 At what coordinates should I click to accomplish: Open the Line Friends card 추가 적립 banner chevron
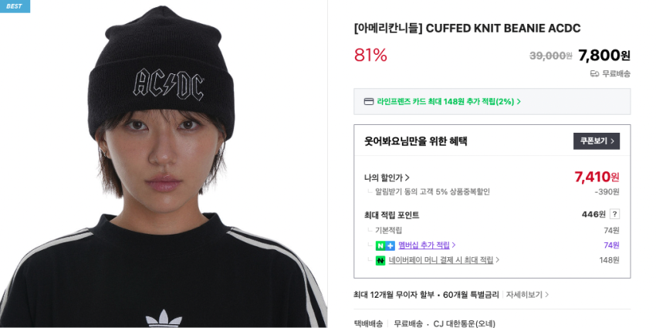pyautogui.click(x=519, y=102)
